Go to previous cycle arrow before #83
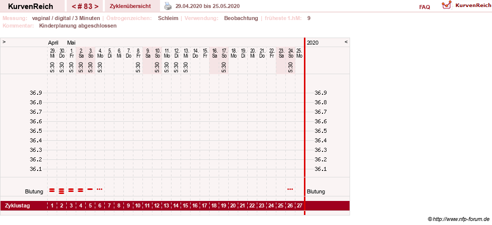The height and width of the screenshot is (225, 492). point(73,7)
